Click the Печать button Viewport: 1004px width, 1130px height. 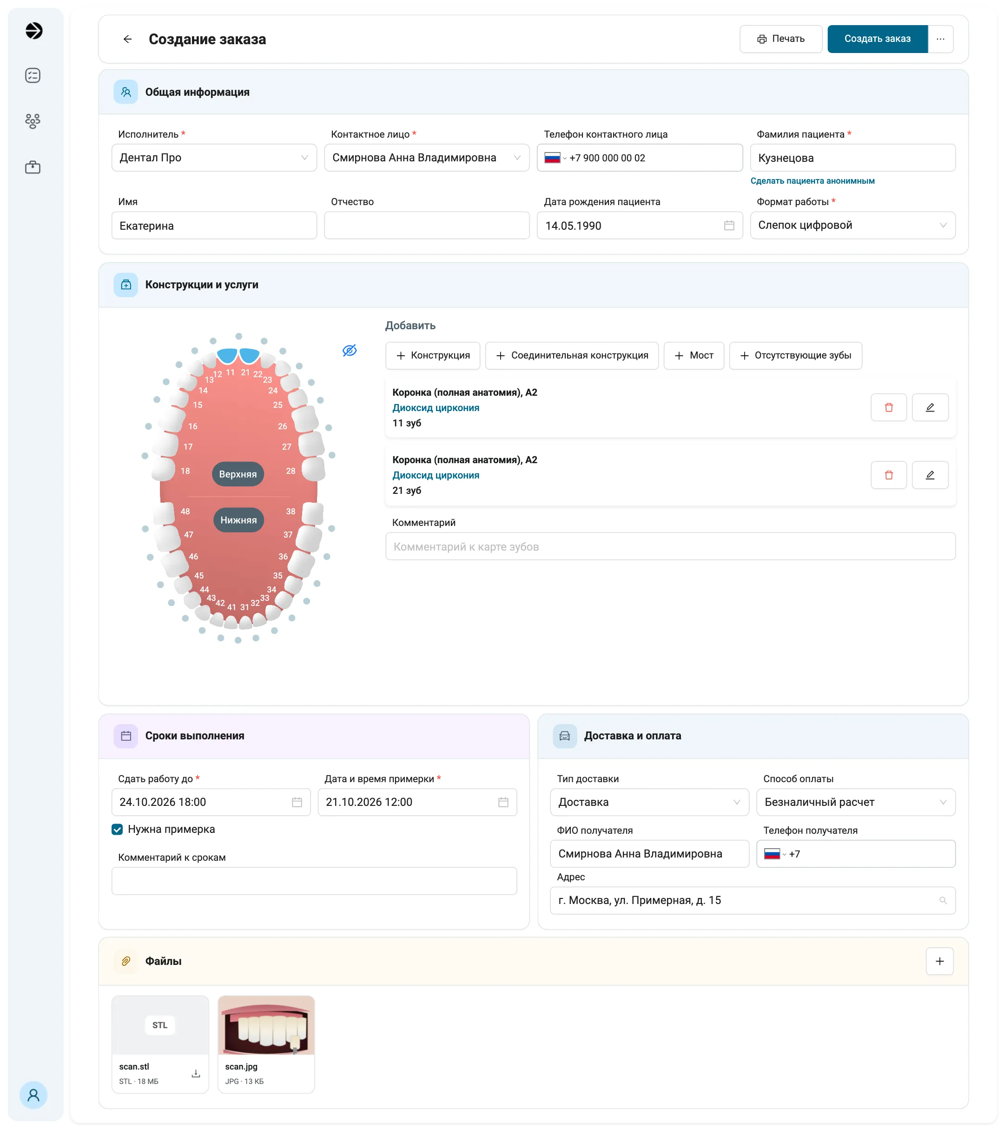pyautogui.click(x=781, y=39)
